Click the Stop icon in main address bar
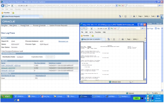Screen dimensions: 164x103 123,6
